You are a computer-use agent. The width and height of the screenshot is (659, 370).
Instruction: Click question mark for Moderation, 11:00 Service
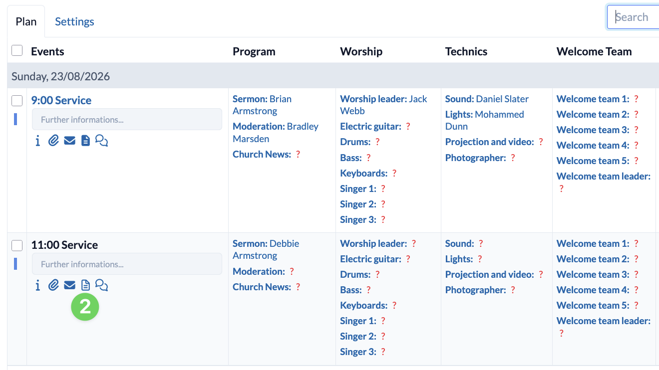pos(292,272)
